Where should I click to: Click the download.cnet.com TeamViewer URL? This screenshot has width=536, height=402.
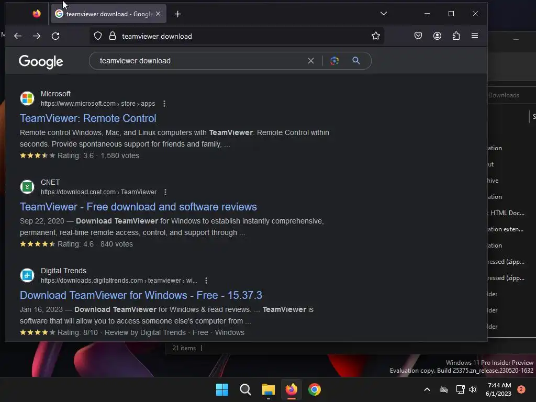(98, 192)
